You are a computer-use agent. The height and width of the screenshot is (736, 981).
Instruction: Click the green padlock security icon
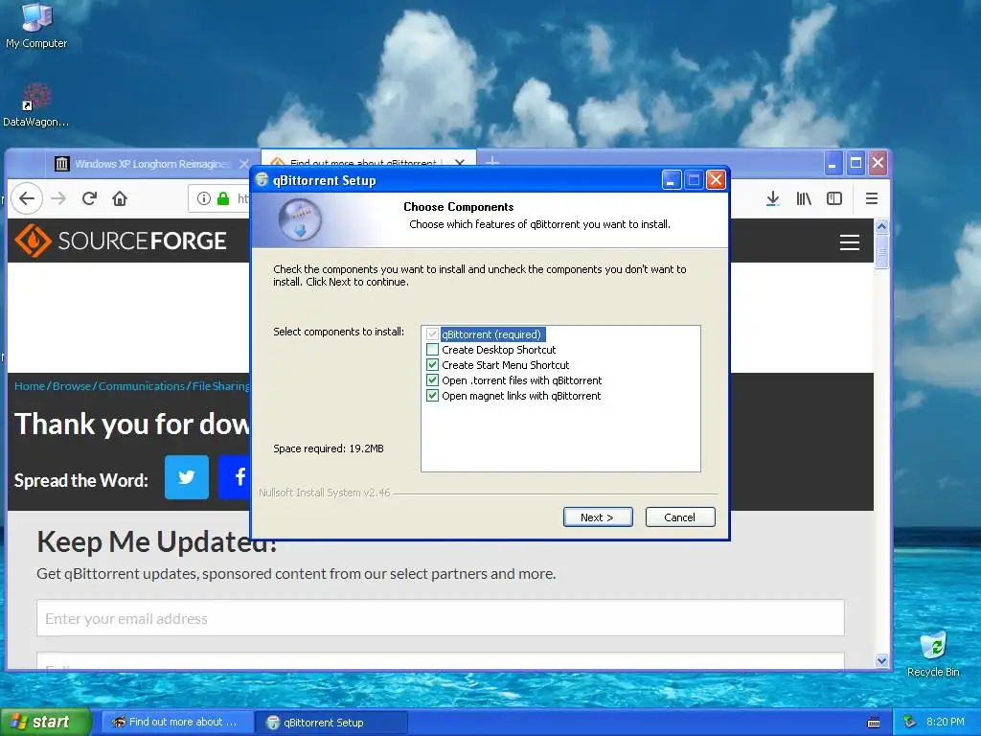pos(222,198)
